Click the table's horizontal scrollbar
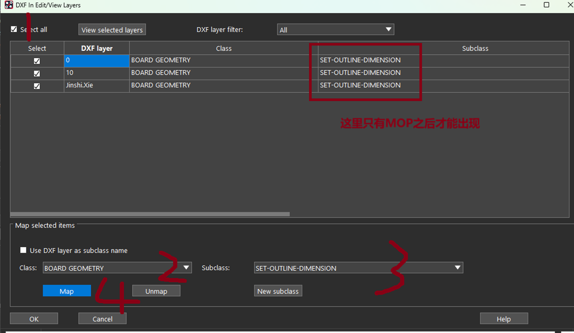The image size is (574, 333). pos(150,214)
